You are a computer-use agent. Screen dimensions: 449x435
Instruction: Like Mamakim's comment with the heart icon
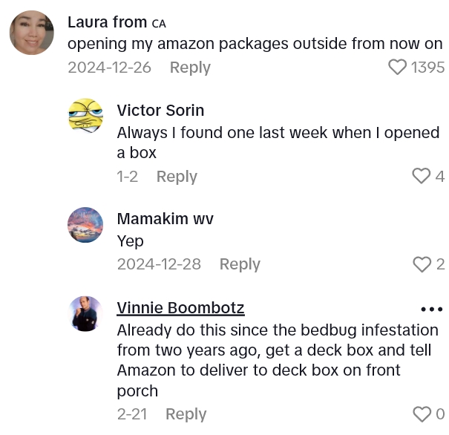pyautogui.click(x=422, y=264)
